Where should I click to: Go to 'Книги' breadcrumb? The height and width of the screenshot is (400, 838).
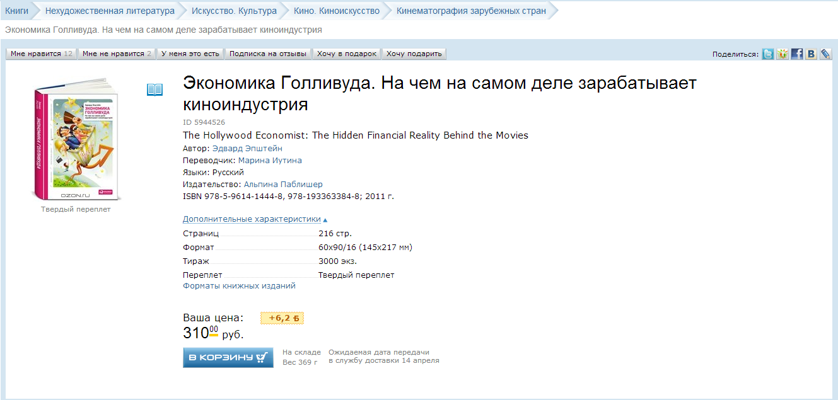(x=17, y=11)
